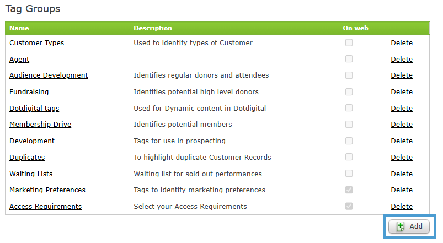The width and height of the screenshot is (443, 243).
Task: Delete the Agent tag group
Action: (402, 60)
